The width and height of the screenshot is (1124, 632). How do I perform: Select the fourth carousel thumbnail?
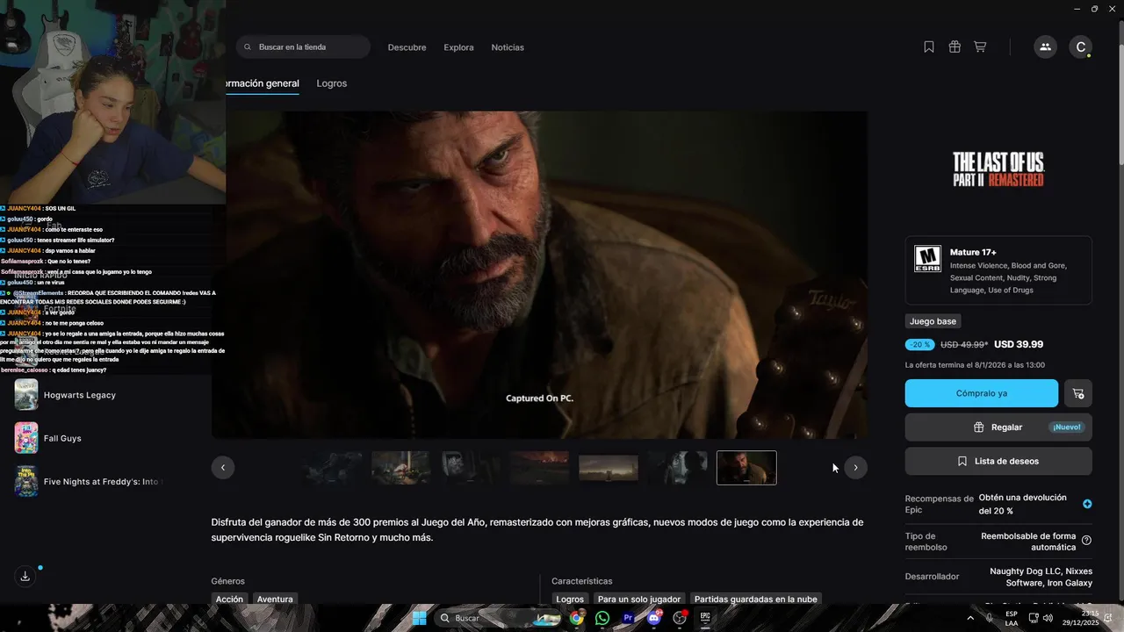(x=539, y=468)
